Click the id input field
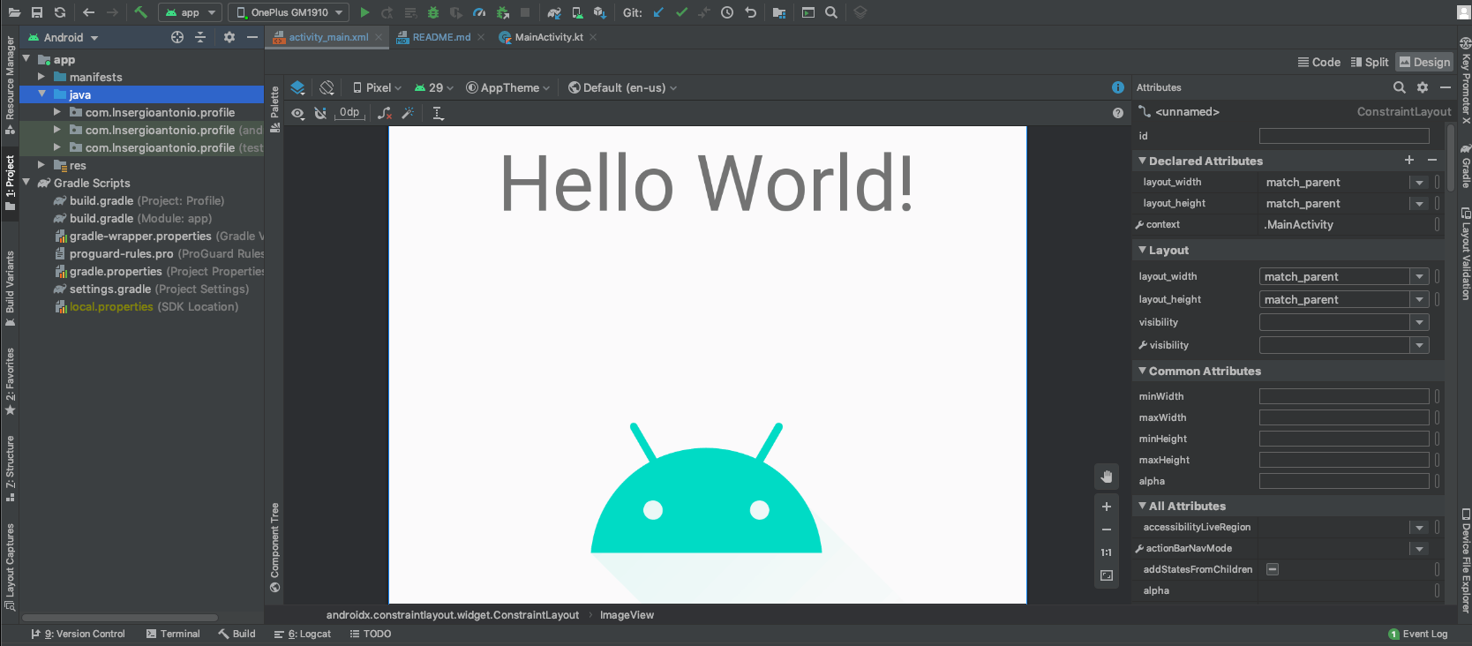The image size is (1472, 646). pos(1343,136)
